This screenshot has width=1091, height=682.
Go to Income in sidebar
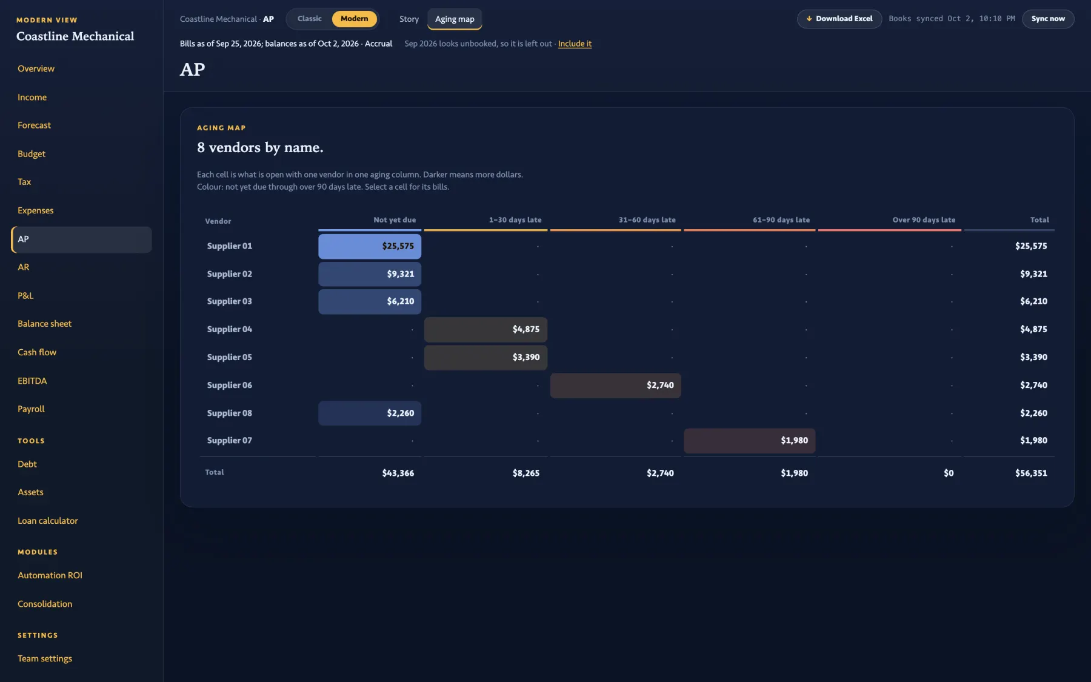pyautogui.click(x=81, y=97)
